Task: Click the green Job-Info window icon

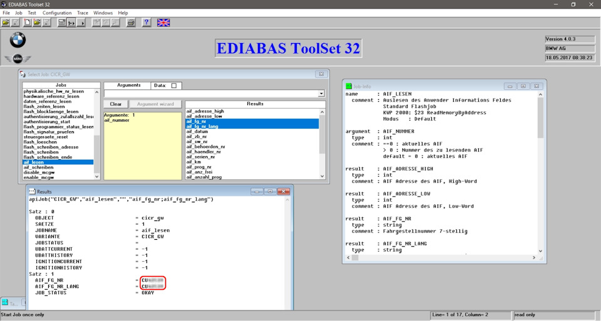Action: click(349, 86)
